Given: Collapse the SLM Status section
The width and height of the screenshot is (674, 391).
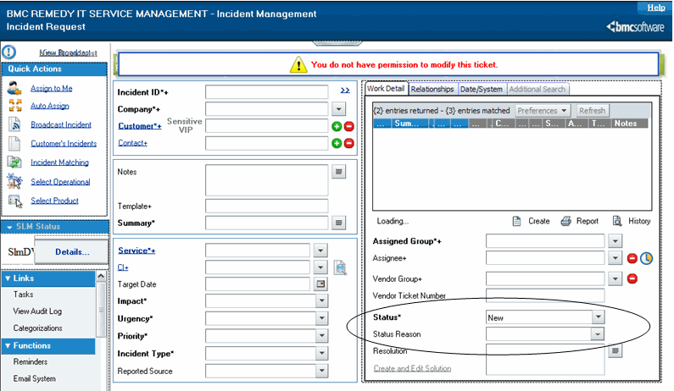Looking at the screenshot, I should (9, 227).
